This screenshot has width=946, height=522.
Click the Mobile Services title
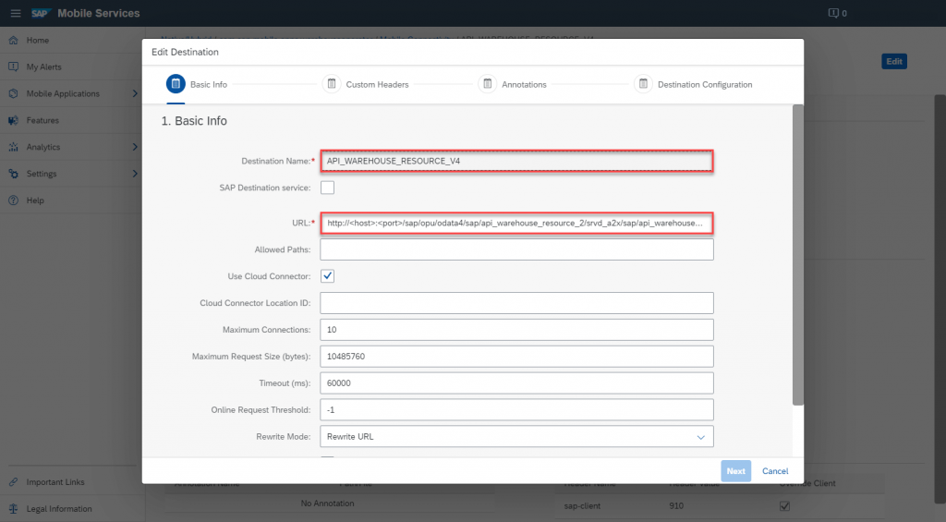tap(98, 13)
